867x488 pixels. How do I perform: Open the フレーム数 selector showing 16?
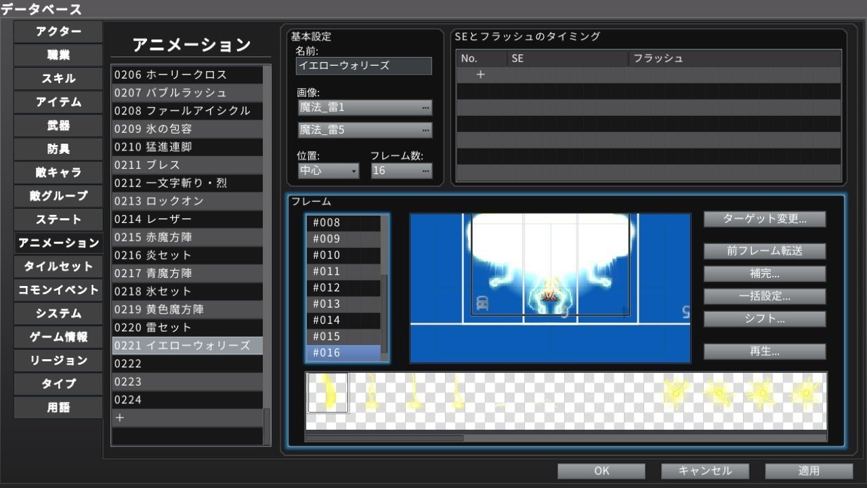401,171
